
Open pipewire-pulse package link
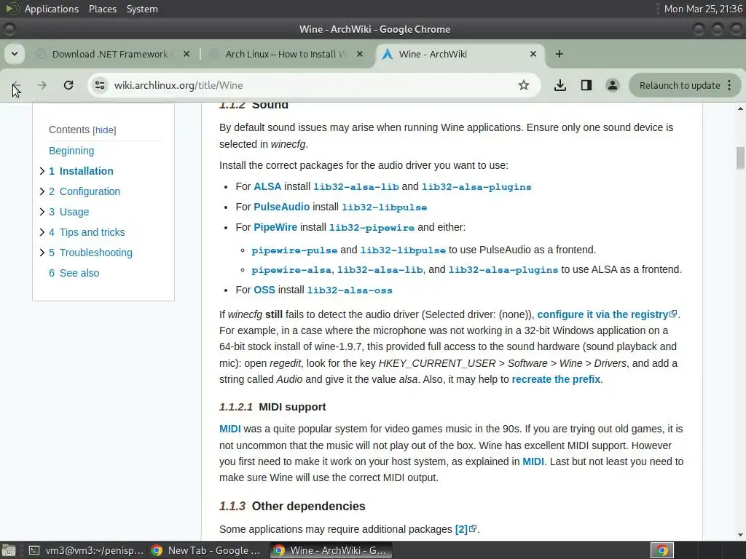click(294, 250)
